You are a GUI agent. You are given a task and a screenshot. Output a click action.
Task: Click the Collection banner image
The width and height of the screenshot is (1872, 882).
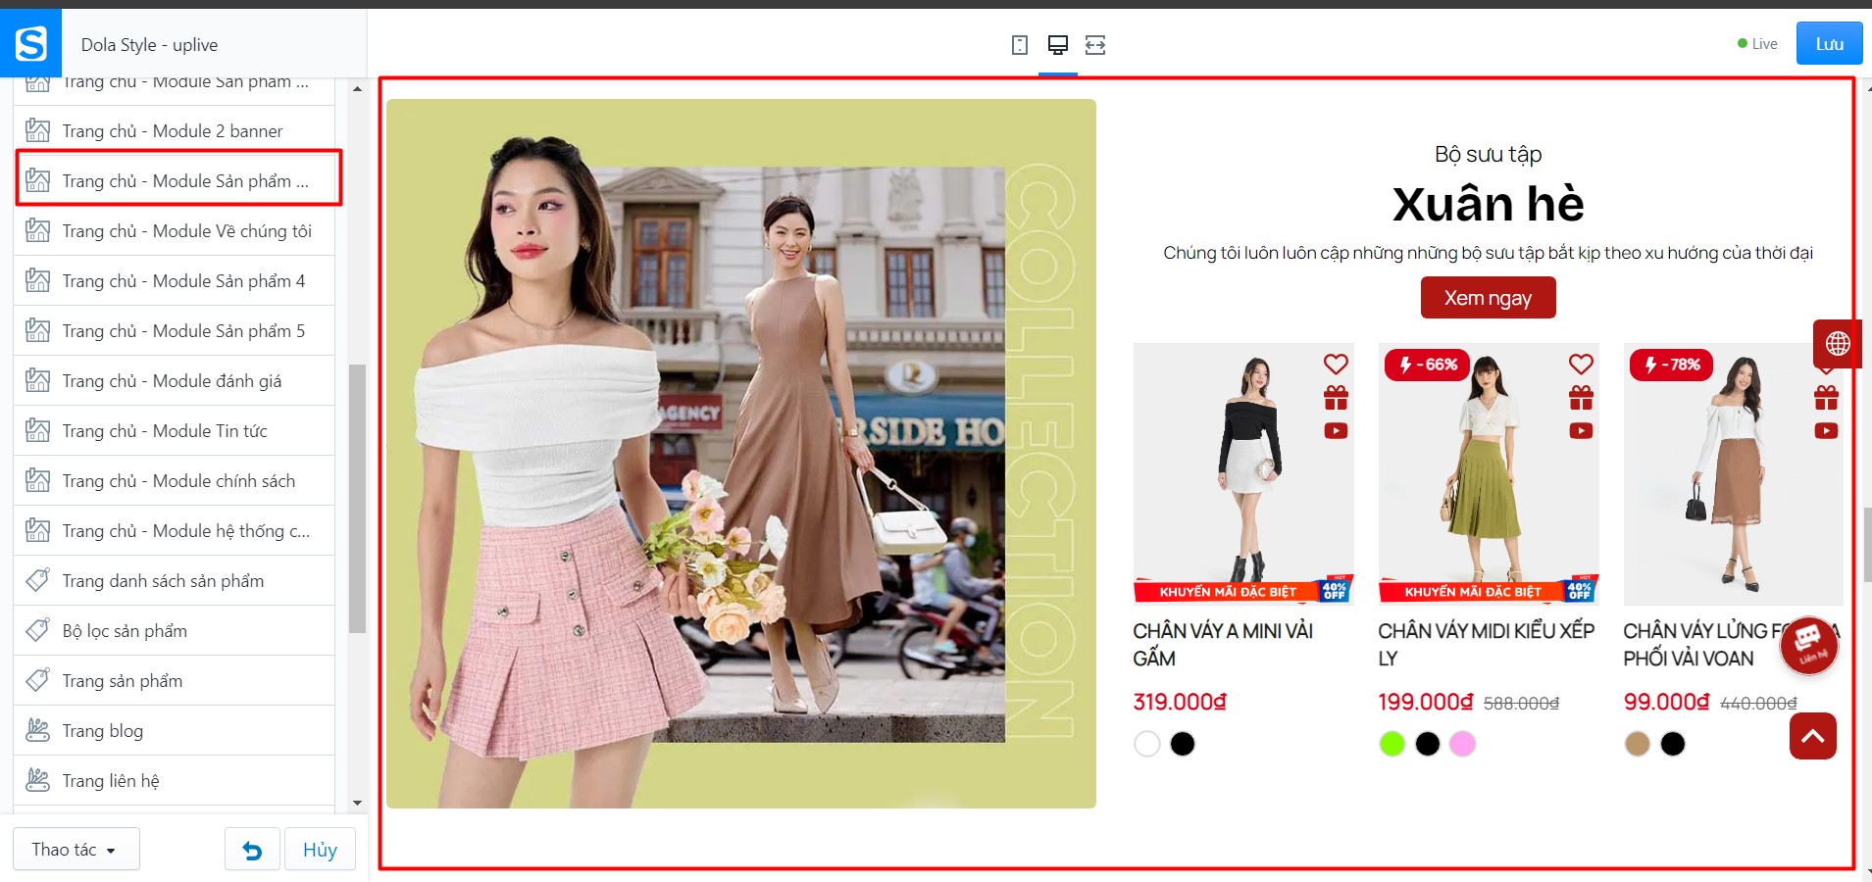(x=741, y=454)
